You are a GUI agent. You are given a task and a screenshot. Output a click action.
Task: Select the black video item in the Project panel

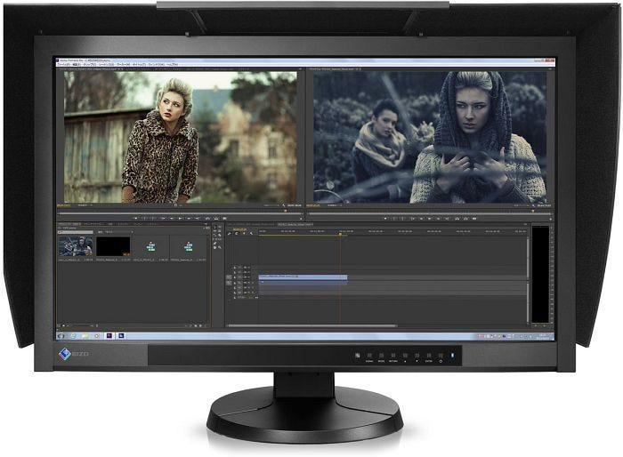113,246
